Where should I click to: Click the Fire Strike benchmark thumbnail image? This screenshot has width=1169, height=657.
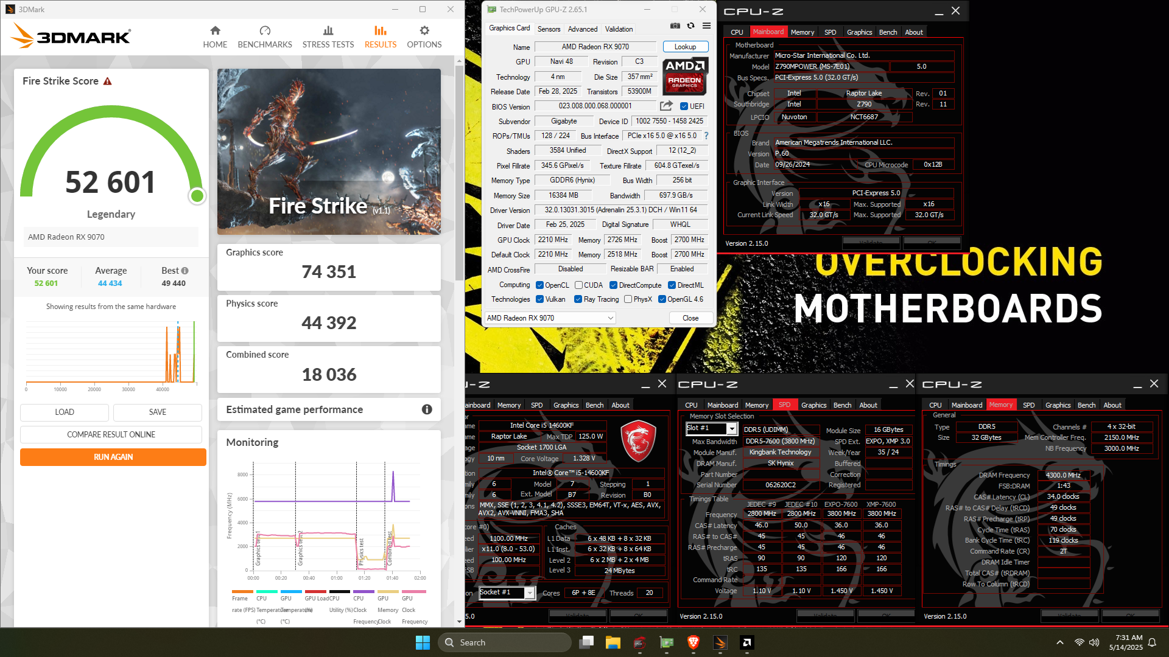[x=329, y=151]
